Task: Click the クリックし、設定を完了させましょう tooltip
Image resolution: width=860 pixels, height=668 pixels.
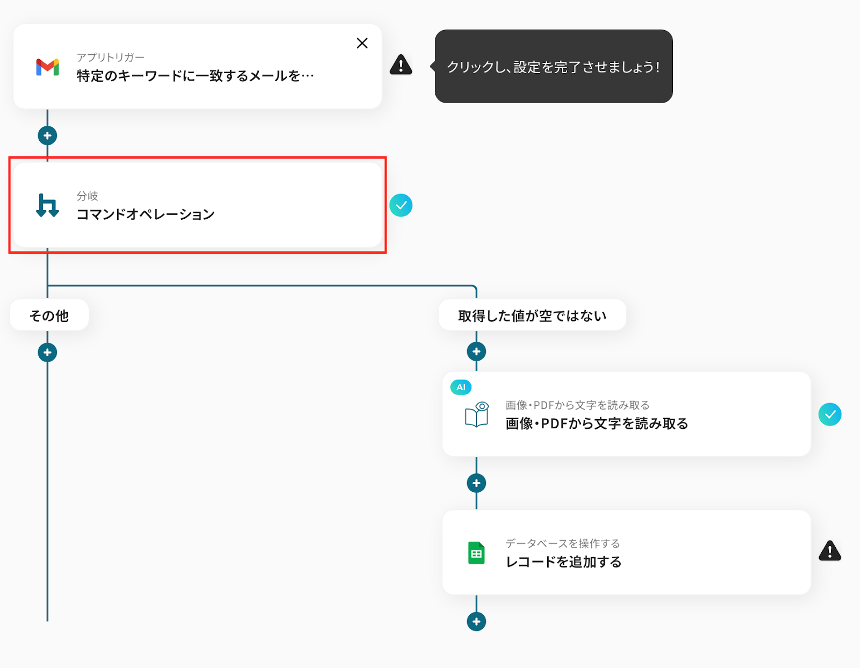Action: (554, 67)
